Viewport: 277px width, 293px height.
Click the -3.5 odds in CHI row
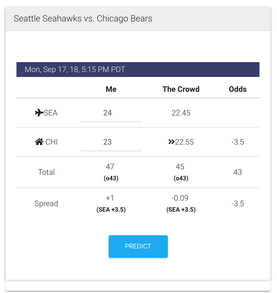click(x=238, y=142)
